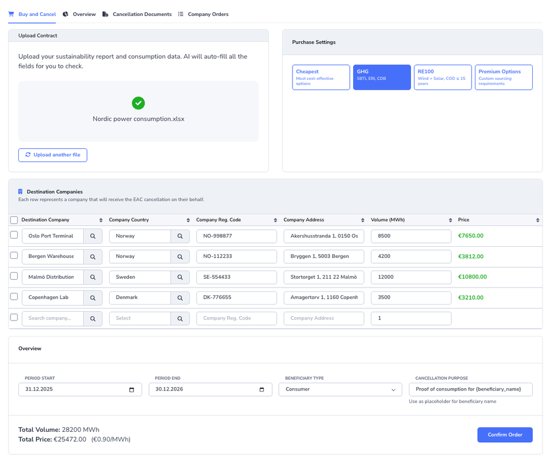Click the Oslo Port Terminal company field
The image size is (551, 461).
coord(53,236)
